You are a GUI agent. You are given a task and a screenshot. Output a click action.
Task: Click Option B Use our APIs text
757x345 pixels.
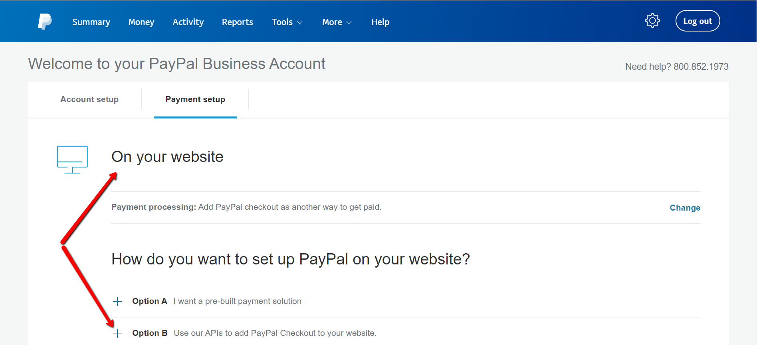click(x=275, y=333)
